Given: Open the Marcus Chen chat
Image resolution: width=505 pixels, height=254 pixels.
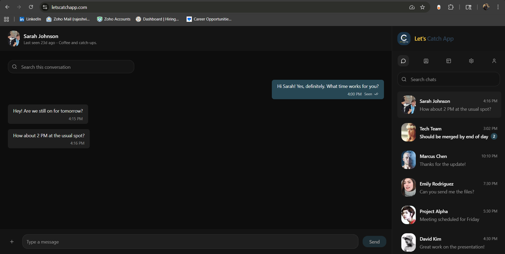Looking at the screenshot, I should 449,160.
